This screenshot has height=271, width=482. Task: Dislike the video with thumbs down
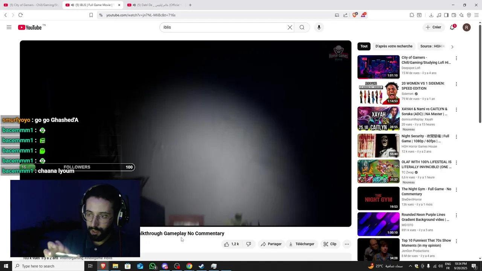(249, 244)
